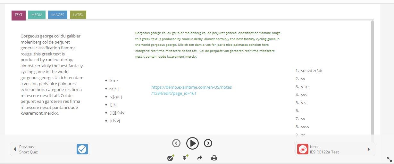Click the vertical scrollbar of the note

pos(373,77)
